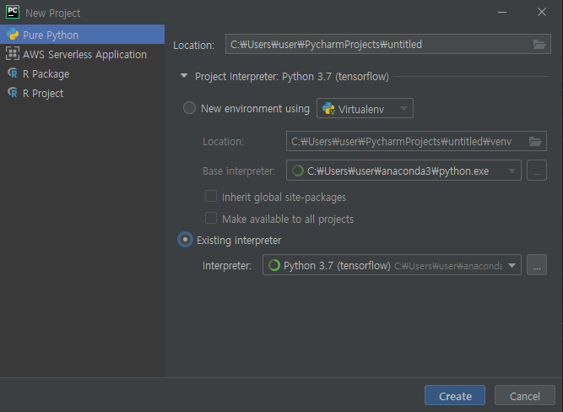Enable Inherit global site-packages checkbox
The image size is (563, 412).
[x=211, y=196]
